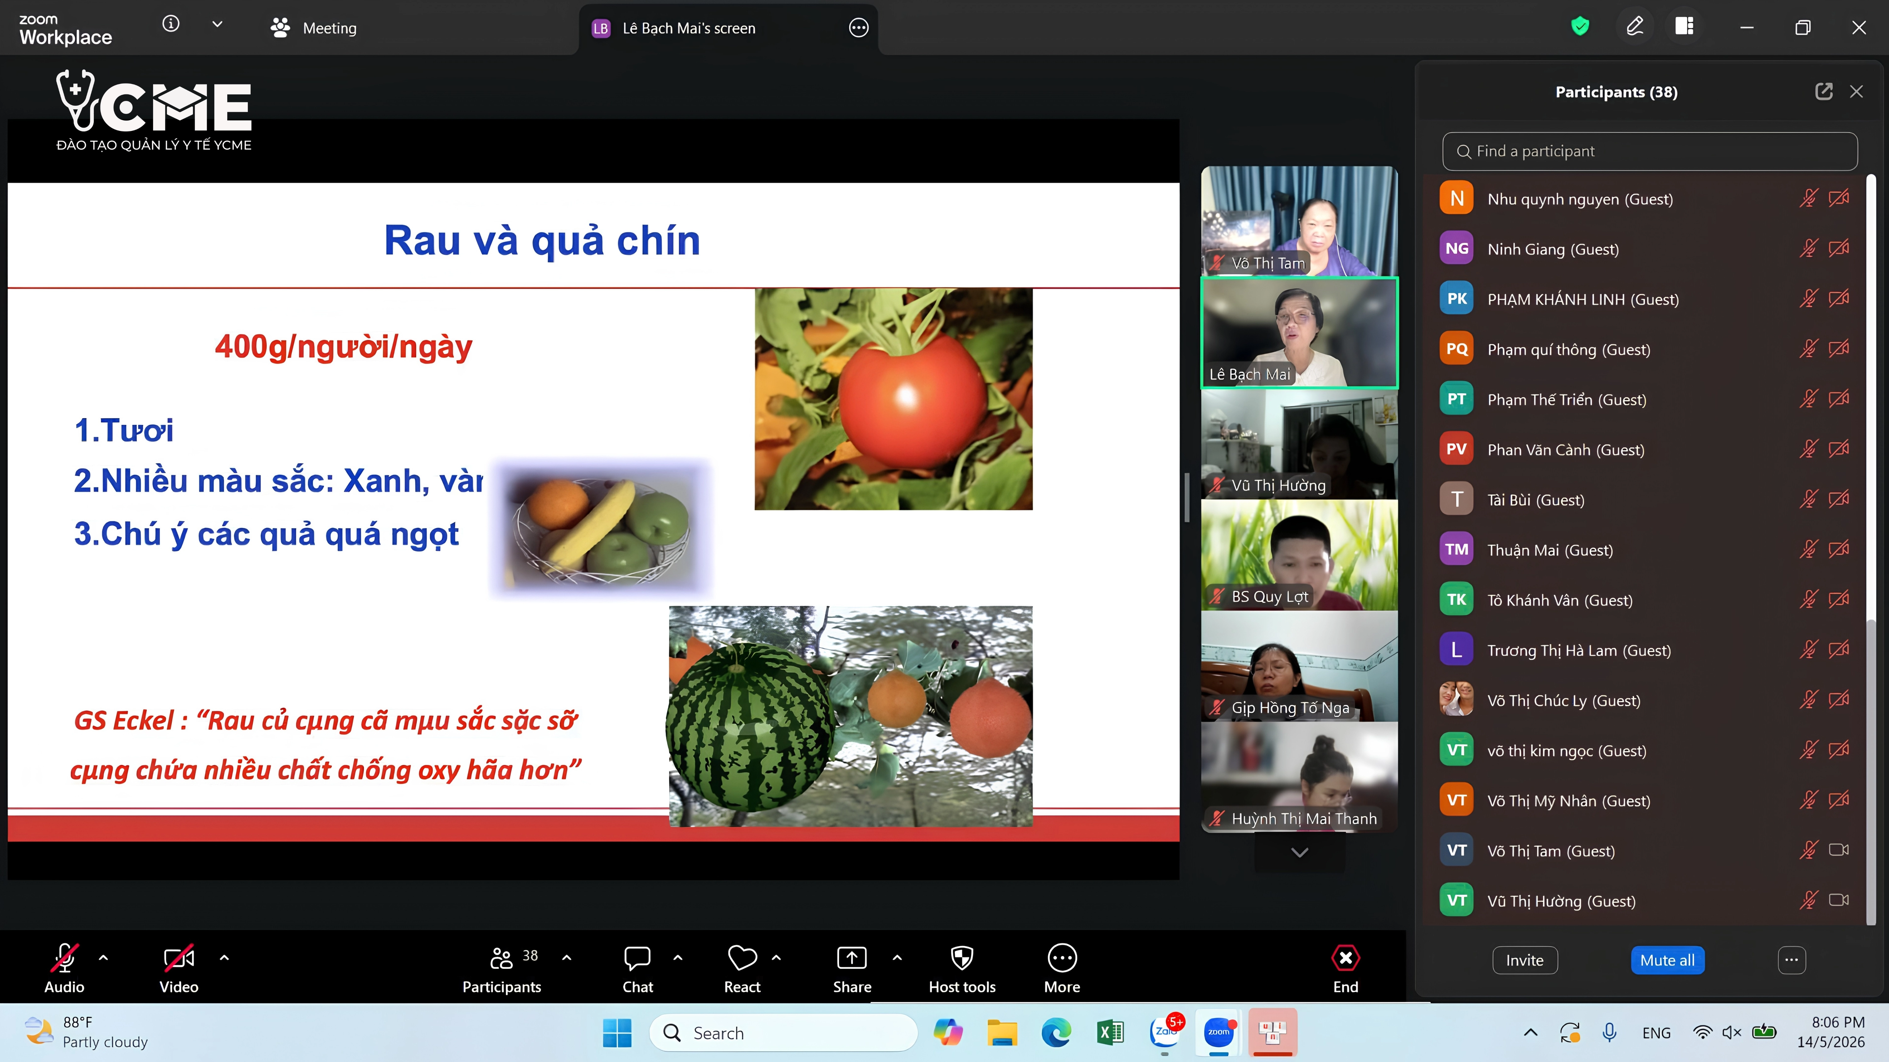
Task: Show hidden tray icons chevron
Action: (x=1530, y=1033)
